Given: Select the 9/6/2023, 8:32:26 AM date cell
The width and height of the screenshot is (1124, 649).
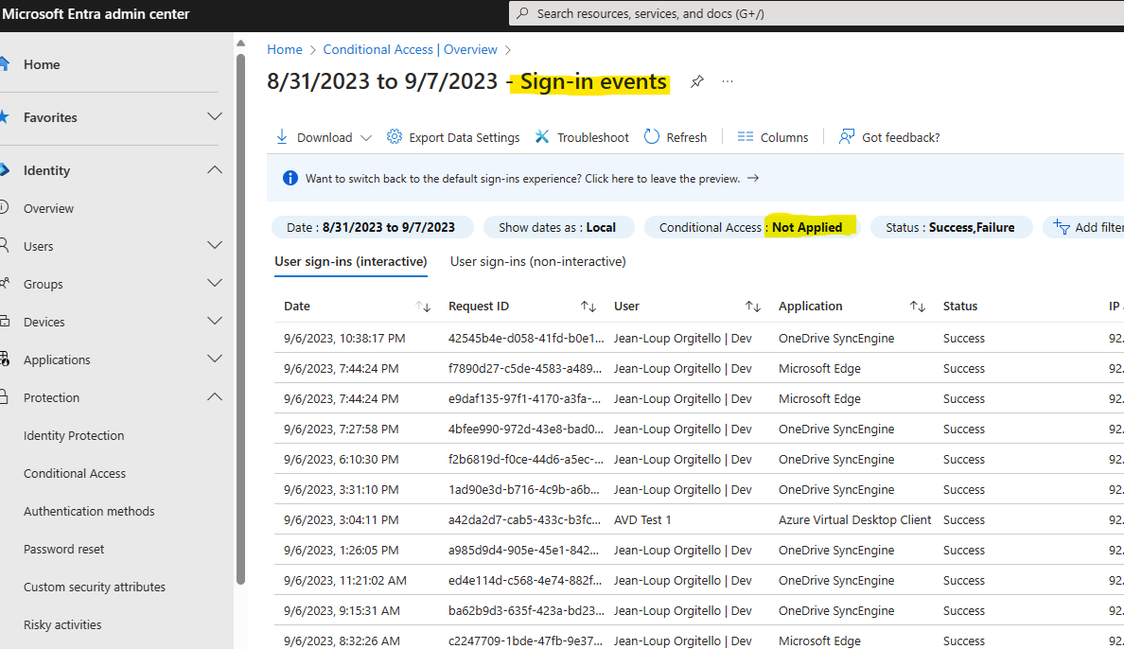Looking at the screenshot, I should tap(342, 641).
